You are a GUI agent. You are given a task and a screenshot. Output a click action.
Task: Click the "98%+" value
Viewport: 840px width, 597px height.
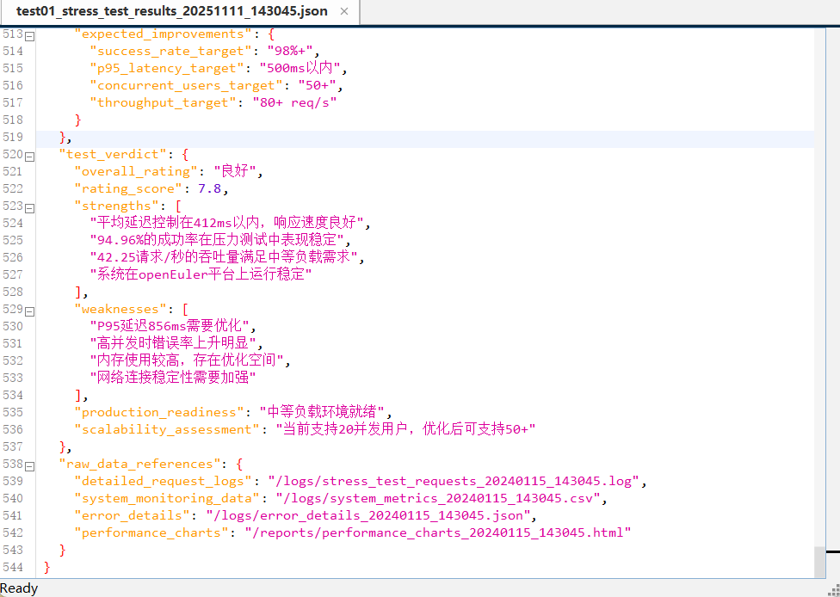click(290, 52)
